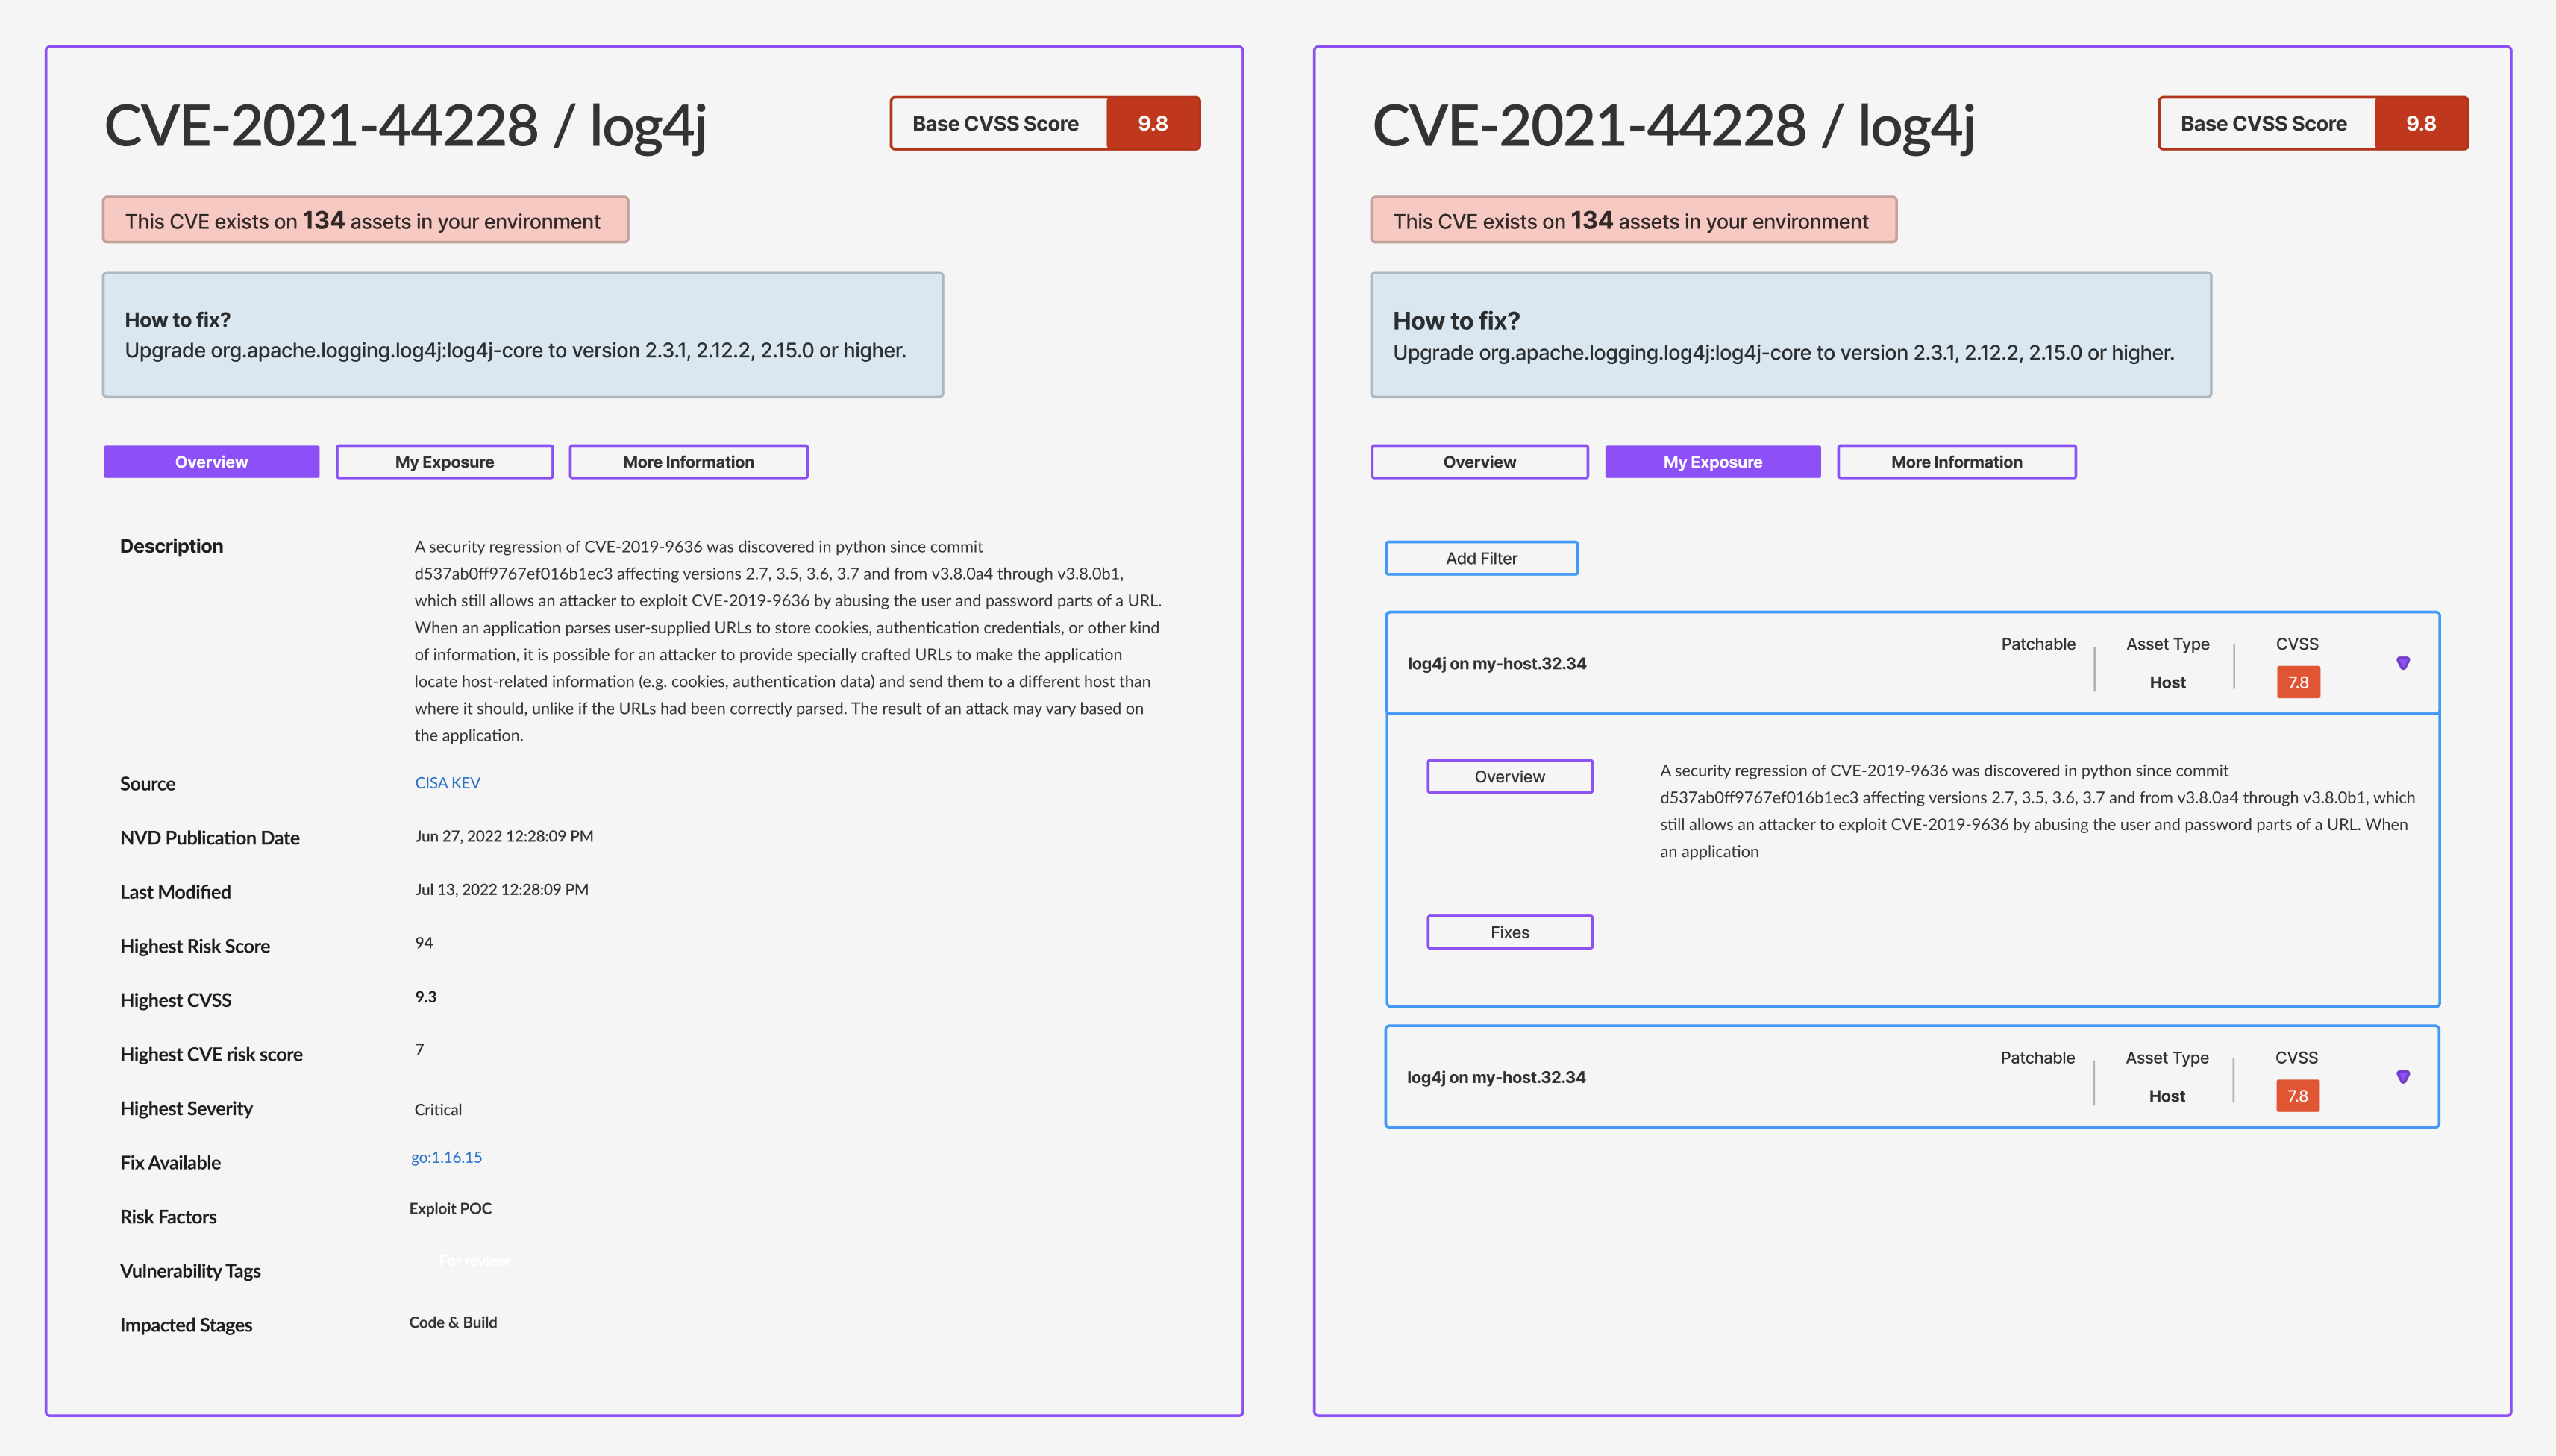Switch to My Exposure tab in left panel

click(x=444, y=462)
